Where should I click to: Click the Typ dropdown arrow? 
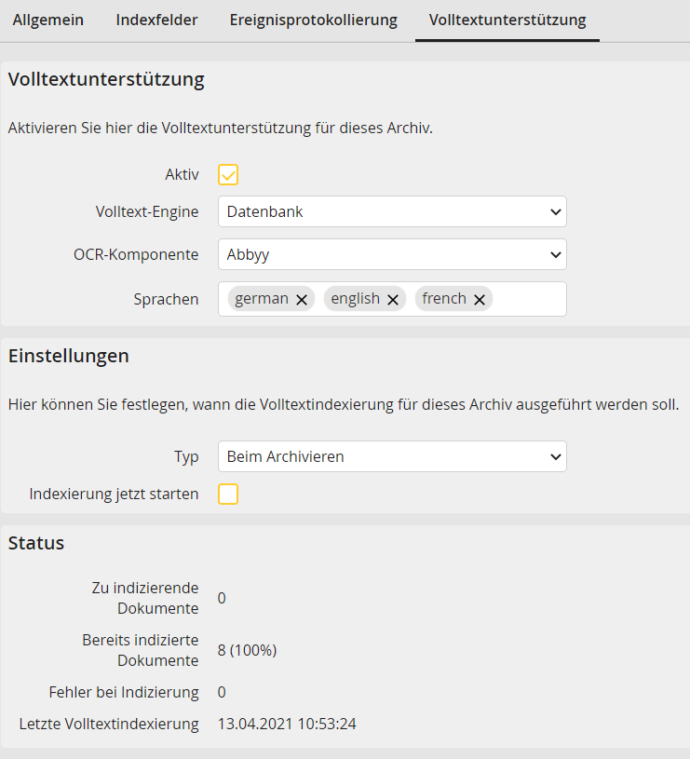(554, 456)
